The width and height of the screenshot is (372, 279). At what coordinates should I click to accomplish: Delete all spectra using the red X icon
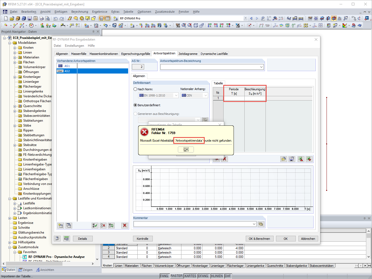tap(124, 225)
